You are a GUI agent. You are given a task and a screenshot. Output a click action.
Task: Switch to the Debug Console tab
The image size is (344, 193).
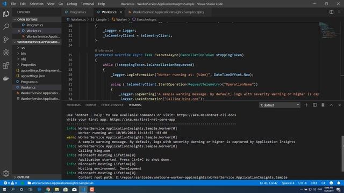click(112, 105)
